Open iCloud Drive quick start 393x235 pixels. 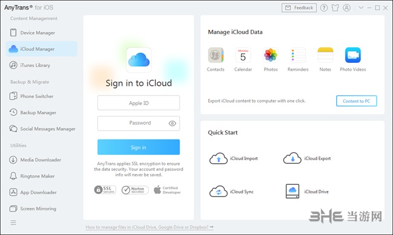(307, 192)
